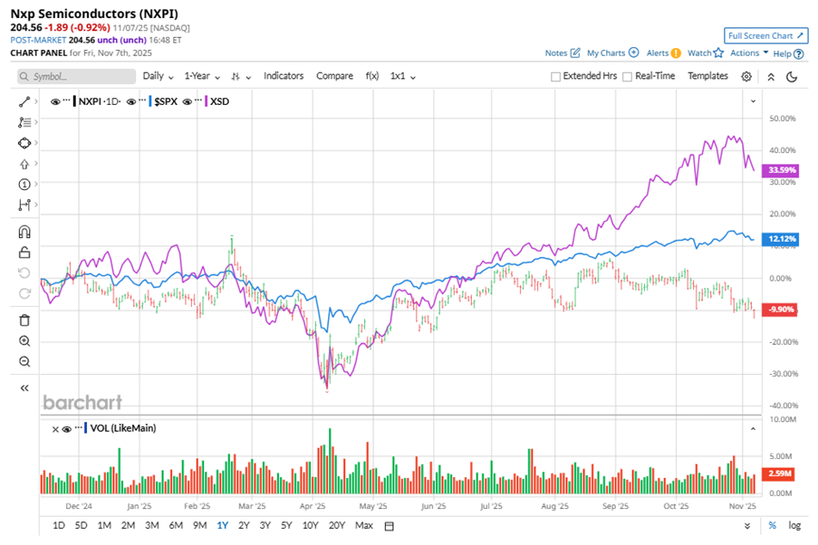Viewport: 818px width, 545px height.
Task: Open the Indicators menu
Action: (x=284, y=77)
